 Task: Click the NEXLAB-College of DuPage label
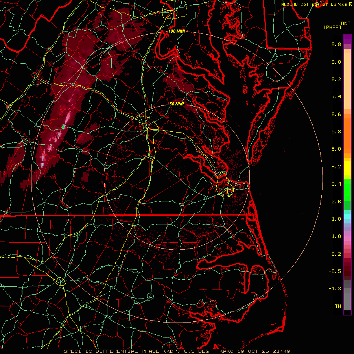[314, 4]
